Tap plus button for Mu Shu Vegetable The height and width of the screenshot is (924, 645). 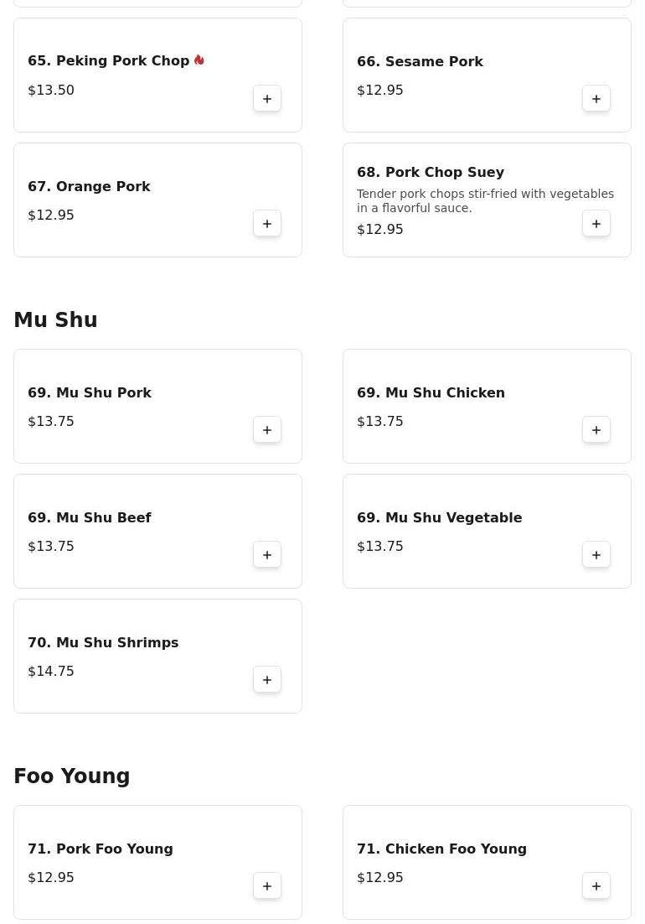pos(596,555)
